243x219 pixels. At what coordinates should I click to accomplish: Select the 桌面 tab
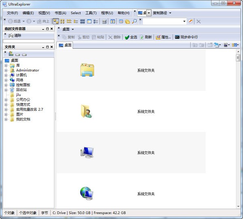pyautogui.click(x=65, y=45)
